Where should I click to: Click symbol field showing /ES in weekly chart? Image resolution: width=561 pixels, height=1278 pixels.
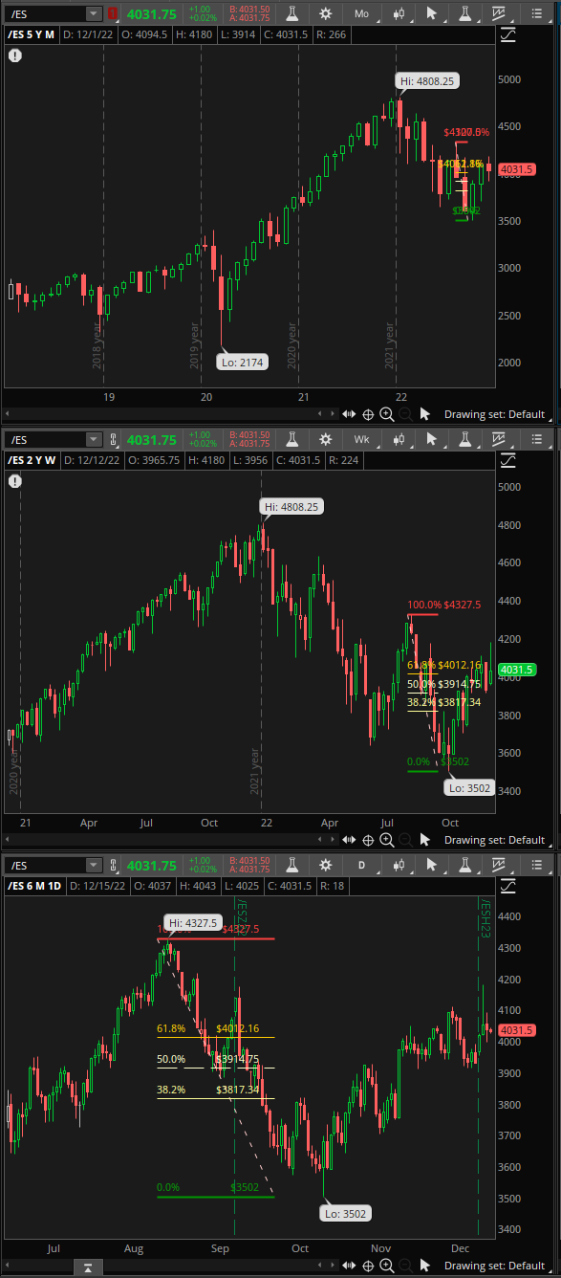45,439
